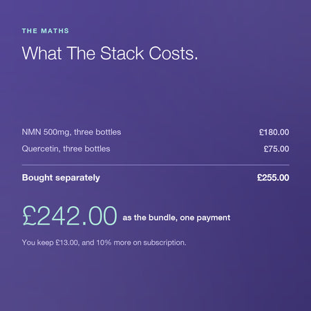Click the word 'Quercetin'

[x=41, y=149]
